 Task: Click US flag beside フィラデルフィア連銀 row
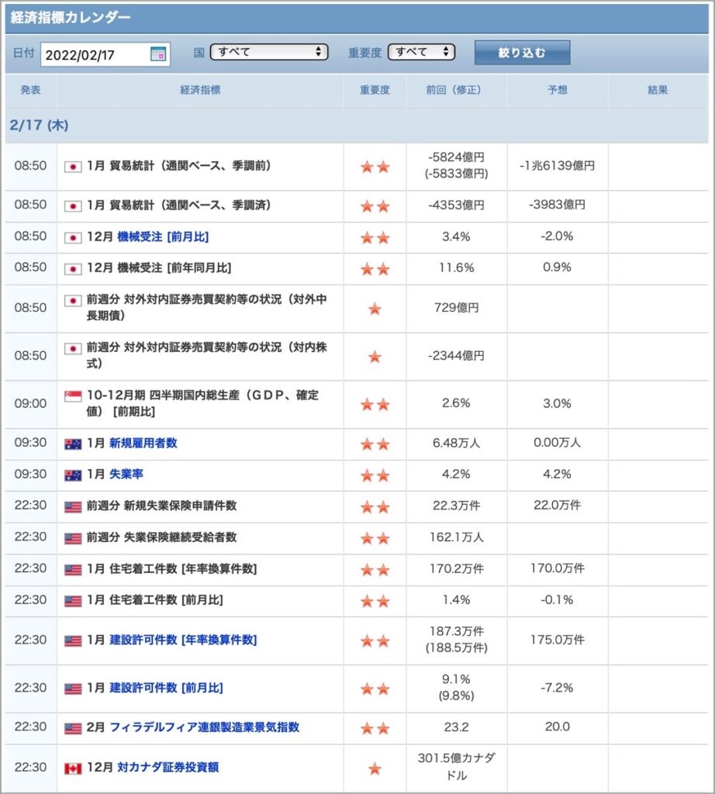73,729
